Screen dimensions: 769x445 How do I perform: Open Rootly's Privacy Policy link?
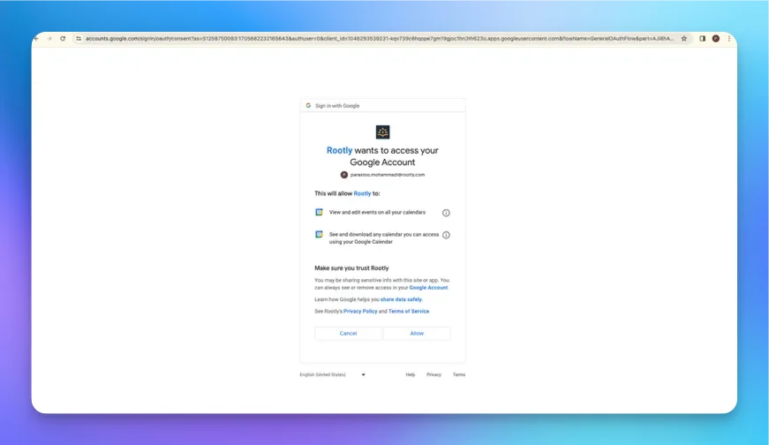[360, 311]
